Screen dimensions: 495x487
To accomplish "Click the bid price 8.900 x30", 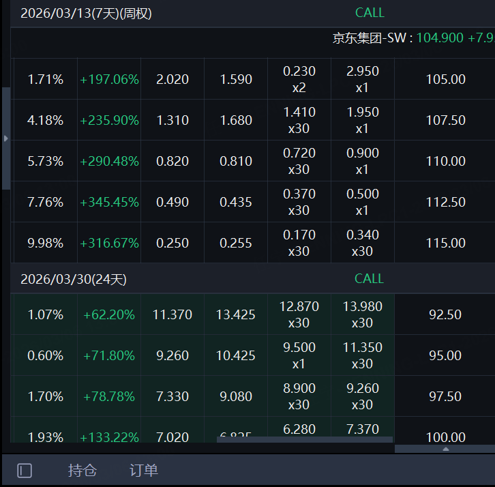I will (299, 396).
